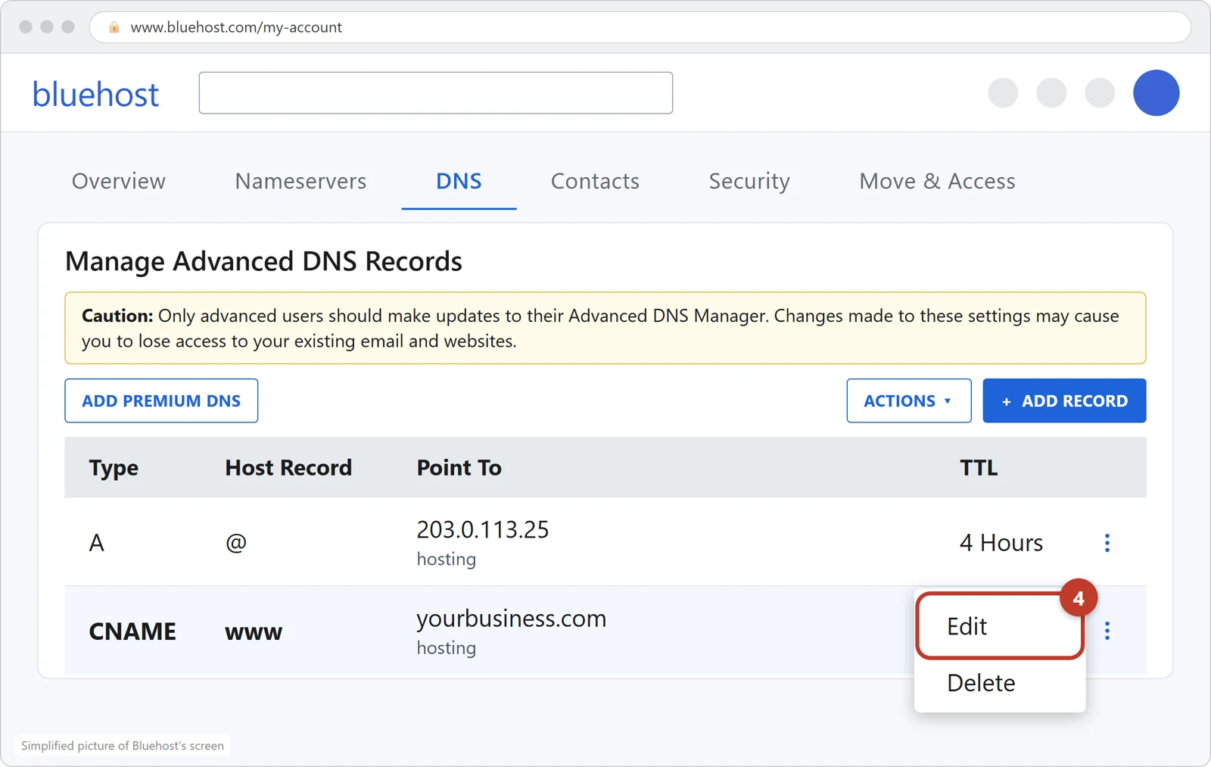Click the blue profile avatar circle

[x=1156, y=93]
